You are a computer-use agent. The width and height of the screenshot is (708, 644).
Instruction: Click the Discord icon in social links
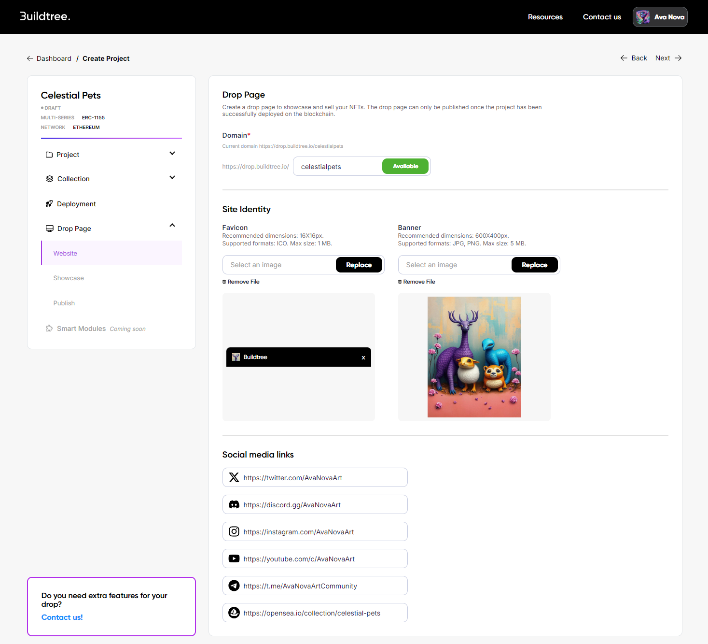click(x=234, y=504)
